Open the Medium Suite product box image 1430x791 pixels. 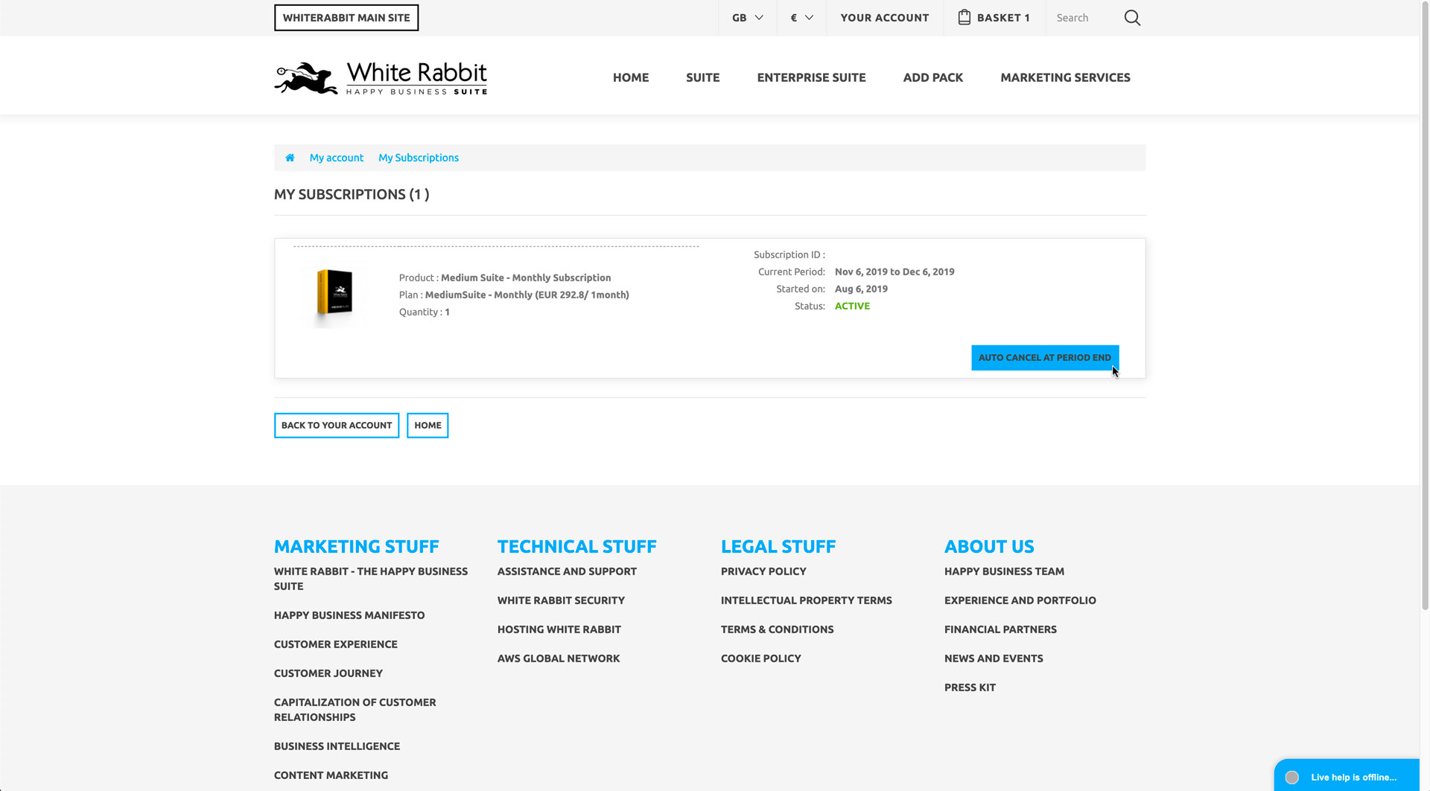tap(334, 294)
